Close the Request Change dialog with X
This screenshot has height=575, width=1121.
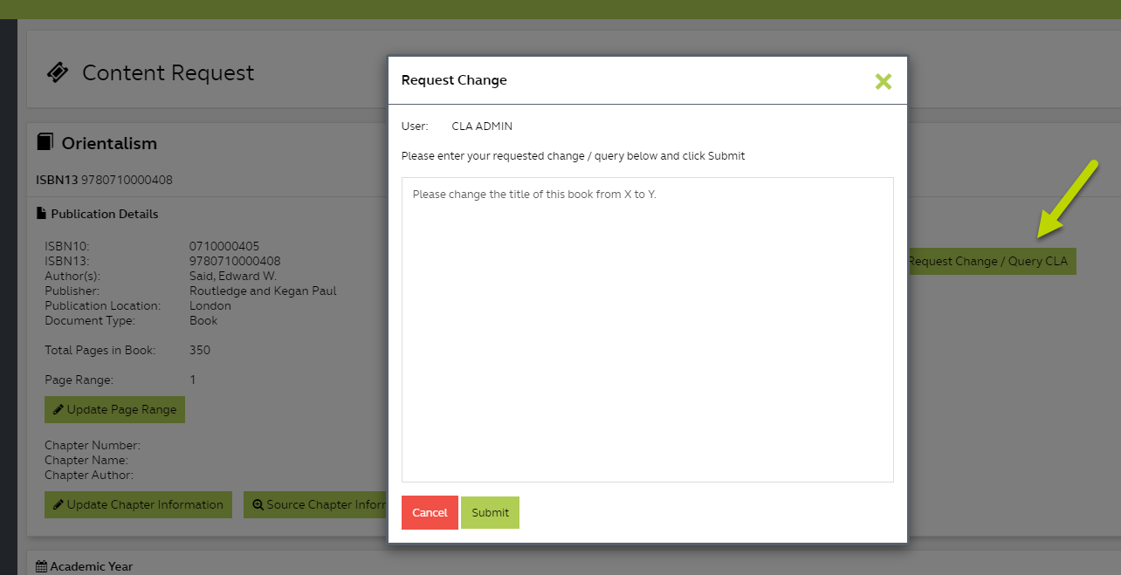[x=883, y=81]
